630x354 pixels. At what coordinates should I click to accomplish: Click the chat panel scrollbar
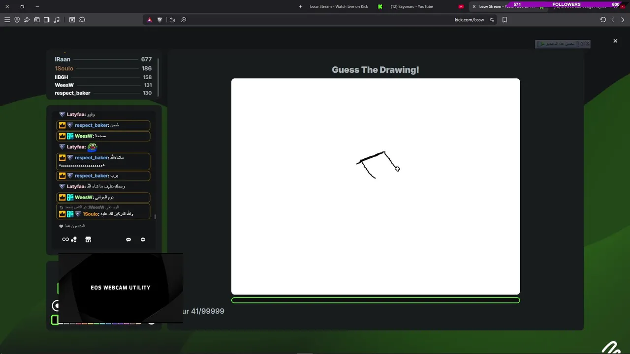(x=155, y=216)
